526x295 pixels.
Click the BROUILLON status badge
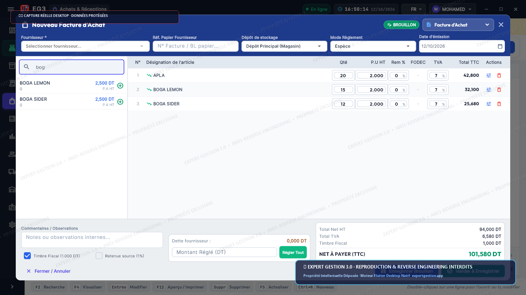pyautogui.click(x=401, y=25)
